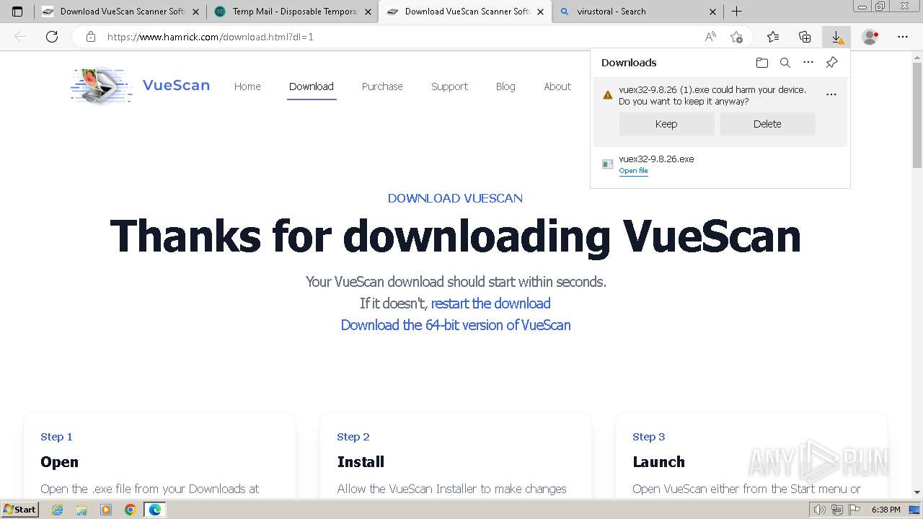
Task: Click the Step 1 label
Action: 56,437
